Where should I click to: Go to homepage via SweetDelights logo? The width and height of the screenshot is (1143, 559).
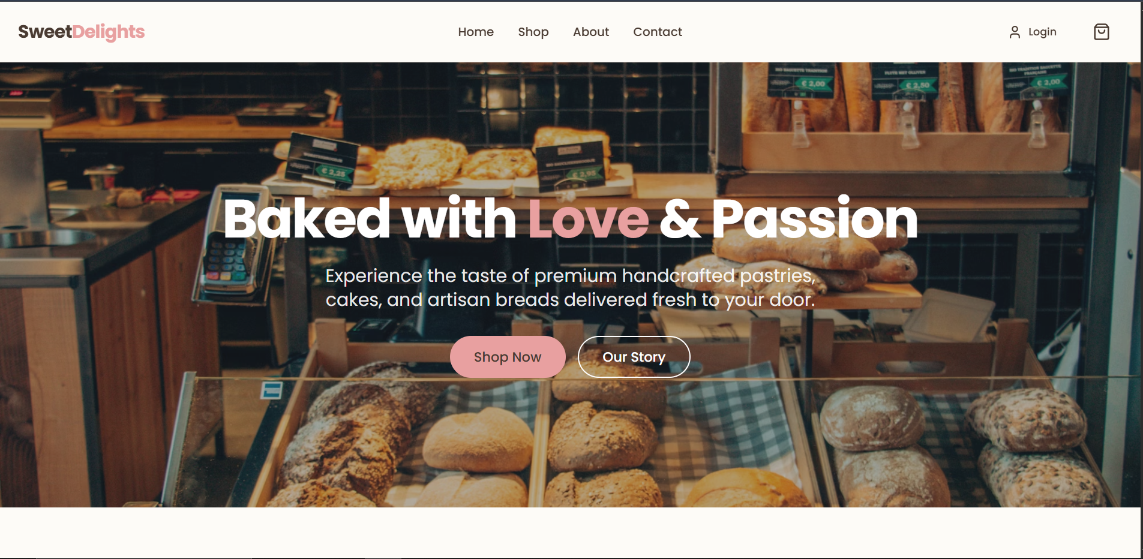coord(82,32)
